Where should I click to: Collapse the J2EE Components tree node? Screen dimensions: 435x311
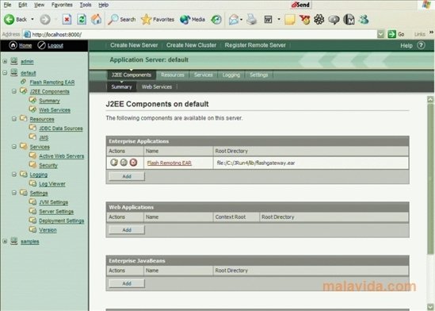(14, 91)
